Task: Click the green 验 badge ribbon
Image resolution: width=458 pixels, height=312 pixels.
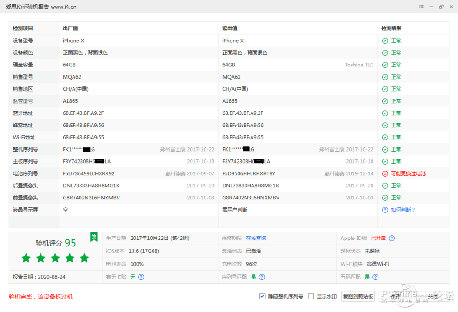Action: click(94, 237)
